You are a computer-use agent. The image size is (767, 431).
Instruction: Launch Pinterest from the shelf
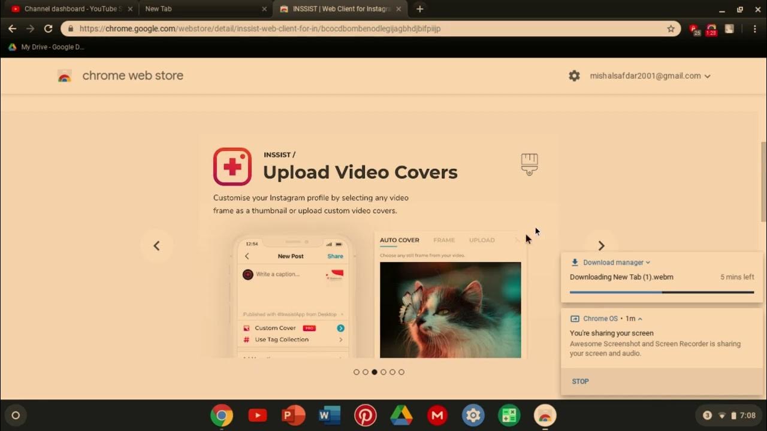click(x=366, y=415)
